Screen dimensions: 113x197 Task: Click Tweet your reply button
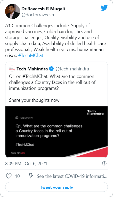[56, 187]
